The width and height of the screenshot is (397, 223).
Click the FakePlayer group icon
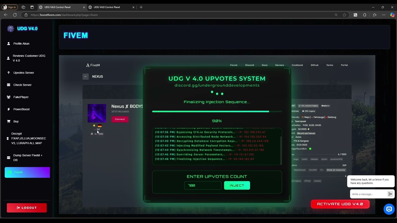point(9,97)
